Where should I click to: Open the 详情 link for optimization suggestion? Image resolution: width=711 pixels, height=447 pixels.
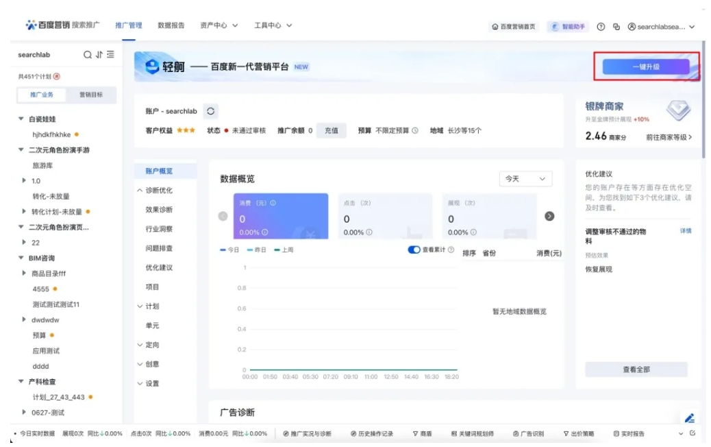pos(686,231)
